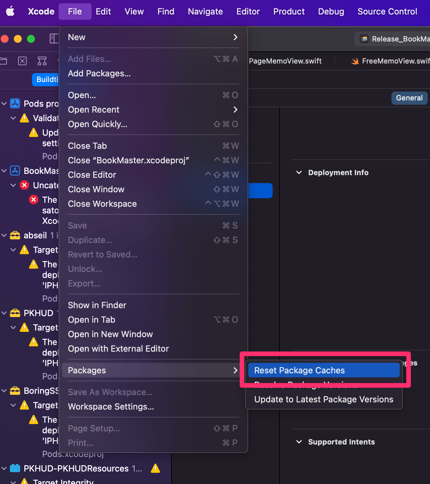Image resolution: width=430 pixels, height=484 pixels.
Task: Collapse the Pods project tree item
Action: tap(4, 103)
